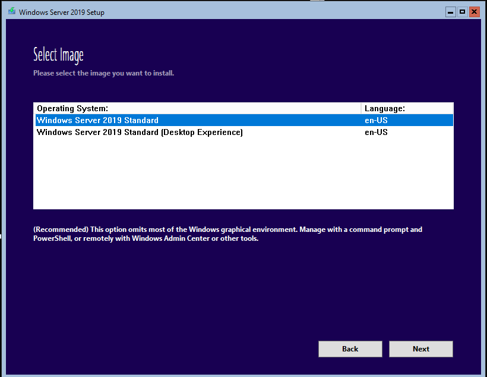The height and width of the screenshot is (377, 487).
Task: Click the Next button
Action: [420, 349]
